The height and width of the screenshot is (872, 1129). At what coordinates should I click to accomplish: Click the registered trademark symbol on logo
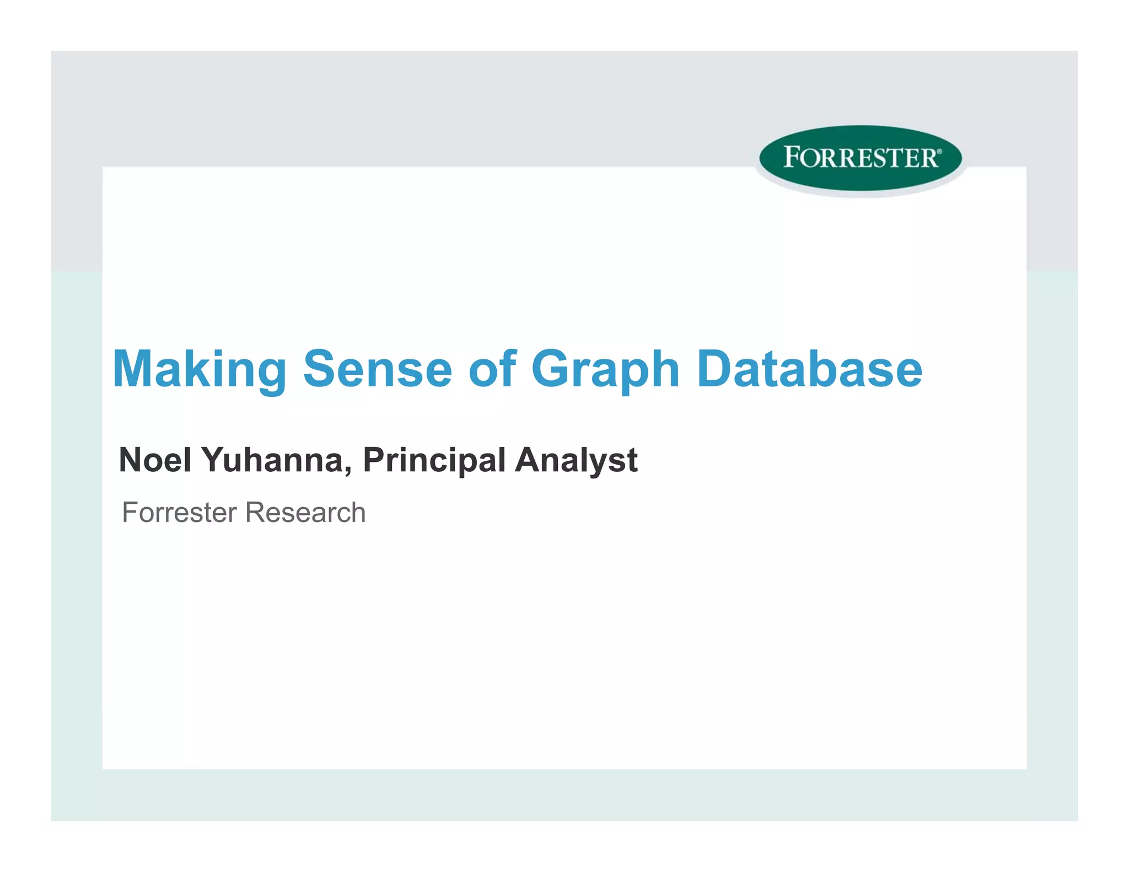click(x=939, y=150)
